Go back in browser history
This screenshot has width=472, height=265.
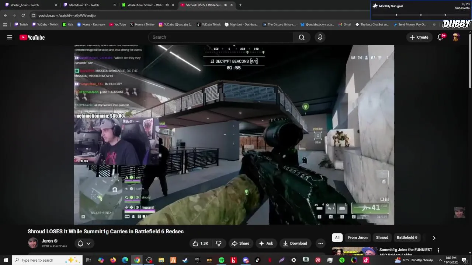click(5, 15)
